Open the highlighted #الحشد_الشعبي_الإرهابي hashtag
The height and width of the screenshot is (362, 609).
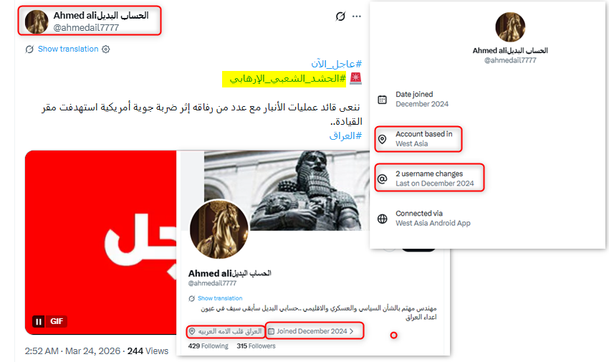point(287,79)
